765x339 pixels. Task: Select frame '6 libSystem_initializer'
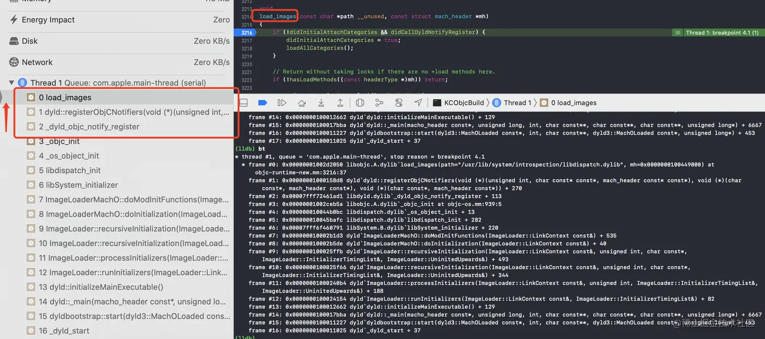click(x=116, y=185)
